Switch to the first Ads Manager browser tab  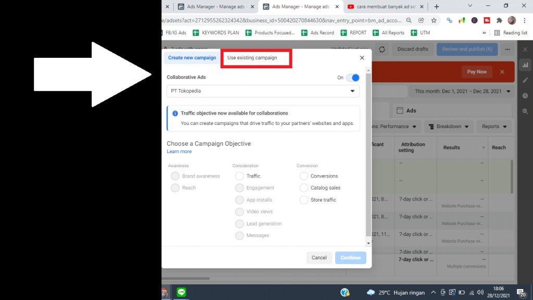click(216, 6)
